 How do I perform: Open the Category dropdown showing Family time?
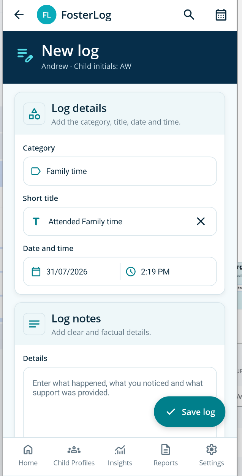point(120,171)
